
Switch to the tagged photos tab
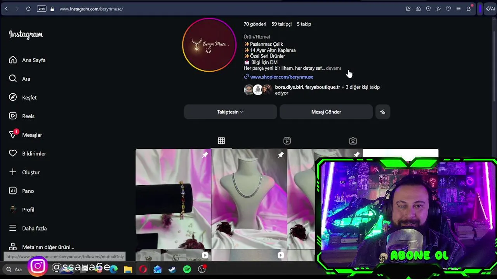tap(353, 141)
